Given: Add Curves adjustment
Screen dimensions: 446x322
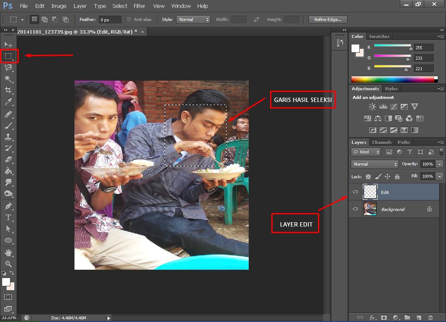Looking at the screenshot, I should coord(394,107).
